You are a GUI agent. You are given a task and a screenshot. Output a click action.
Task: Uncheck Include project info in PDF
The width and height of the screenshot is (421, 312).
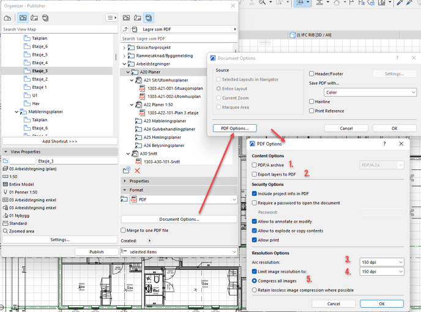[255, 193]
